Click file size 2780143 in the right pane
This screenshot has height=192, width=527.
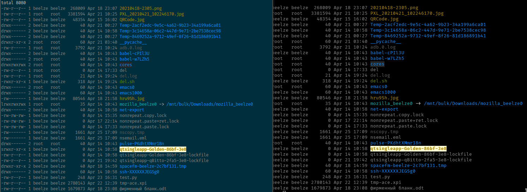321,182
